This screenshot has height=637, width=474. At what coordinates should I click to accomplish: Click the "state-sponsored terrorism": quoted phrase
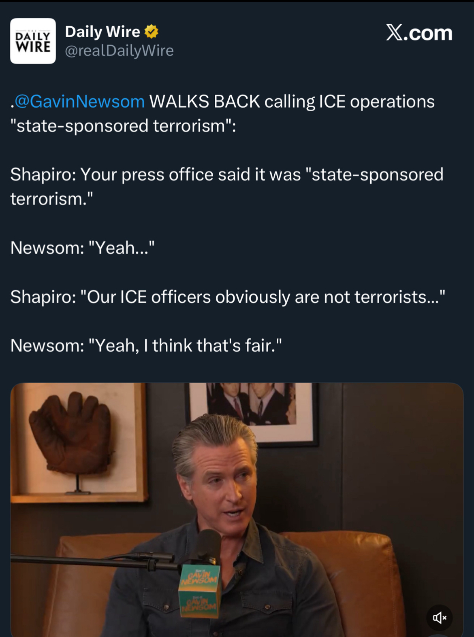[x=123, y=125]
